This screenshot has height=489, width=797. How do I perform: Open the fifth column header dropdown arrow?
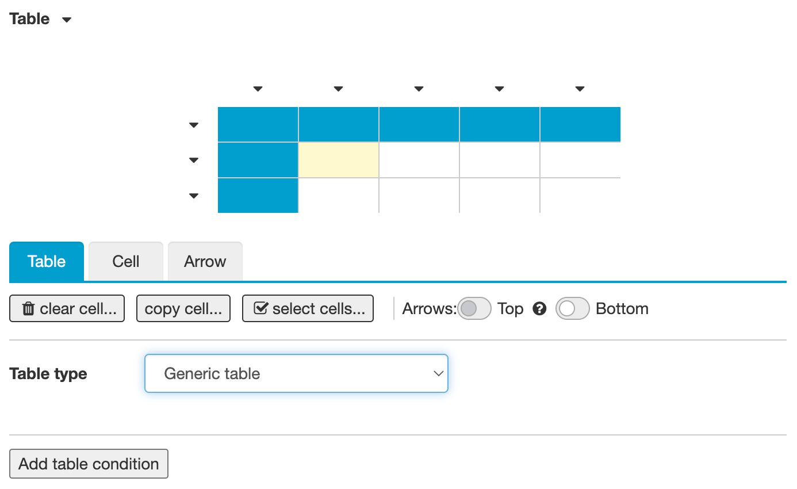click(x=580, y=88)
